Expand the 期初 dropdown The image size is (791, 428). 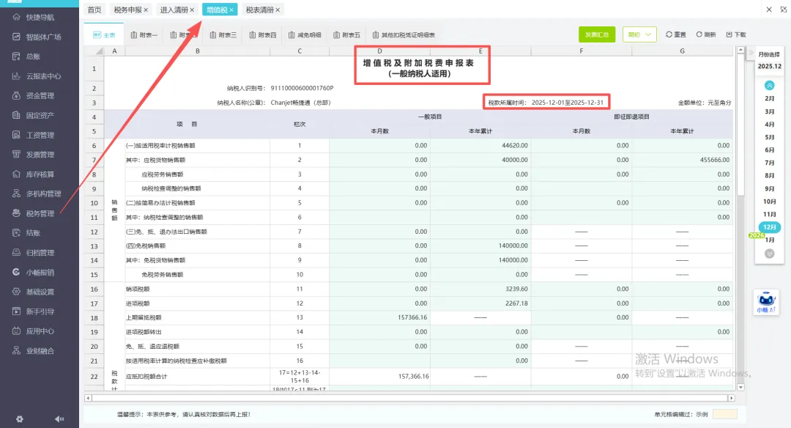pos(639,34)
